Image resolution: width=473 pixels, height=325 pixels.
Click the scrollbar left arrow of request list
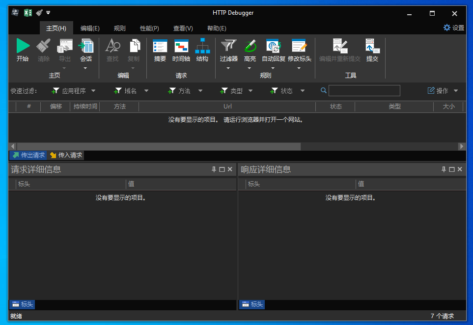pyautogui.click(x=13, y=146)
